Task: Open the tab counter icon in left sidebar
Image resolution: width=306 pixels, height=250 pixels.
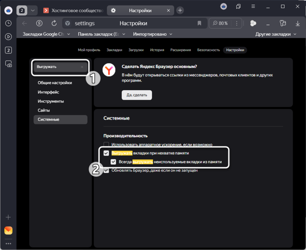Action: click(x=8, y=50)
